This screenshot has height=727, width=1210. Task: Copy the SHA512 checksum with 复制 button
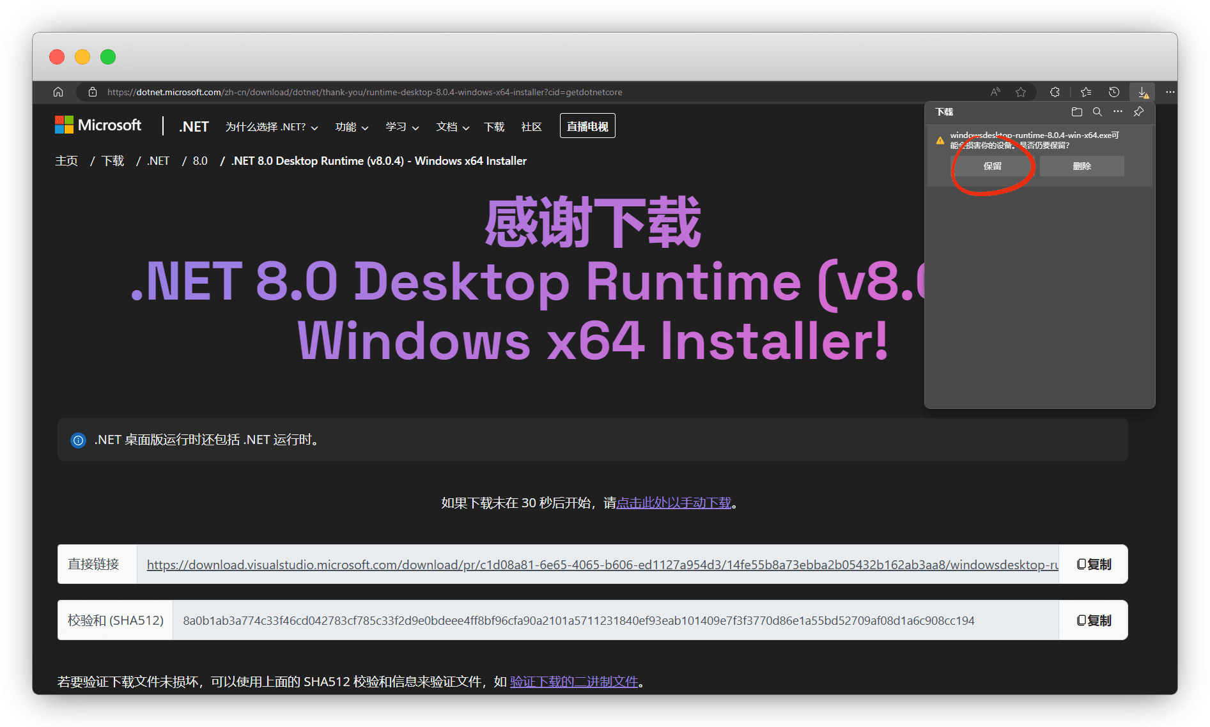tap(1094, 620)
